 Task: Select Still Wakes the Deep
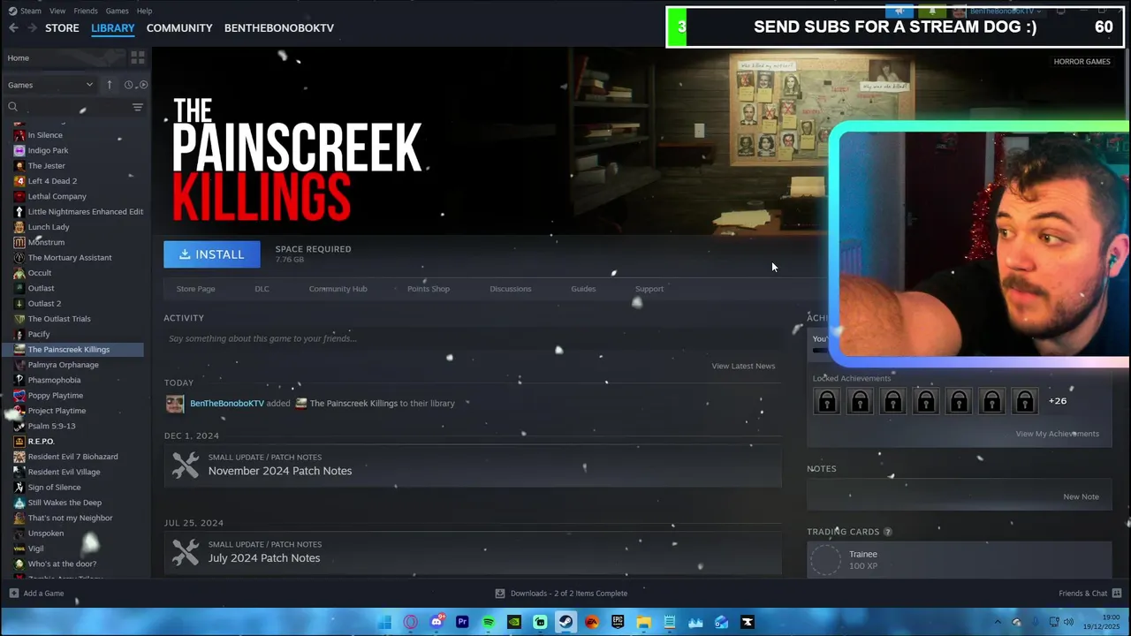pyautogui.click(x=65, y=503)
